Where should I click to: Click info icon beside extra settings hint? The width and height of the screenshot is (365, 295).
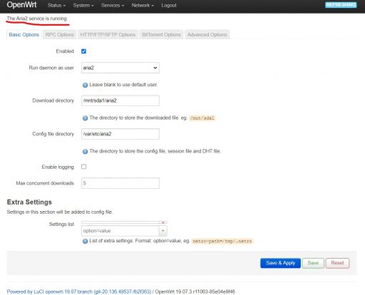[x=85, y=241]
